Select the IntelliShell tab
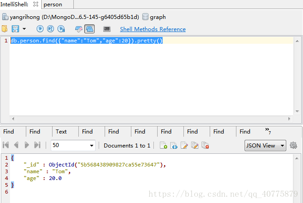The height and width of the screenshot is (203, 303). [x=14, y=4]
